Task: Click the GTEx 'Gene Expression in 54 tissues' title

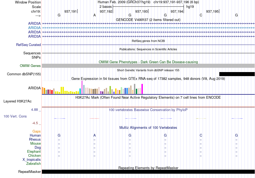Action: (148, 79)
